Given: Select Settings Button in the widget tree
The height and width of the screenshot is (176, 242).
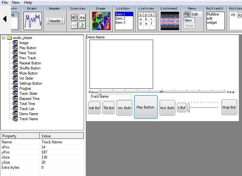Looking at the screenshot, I should pos(30,83).
